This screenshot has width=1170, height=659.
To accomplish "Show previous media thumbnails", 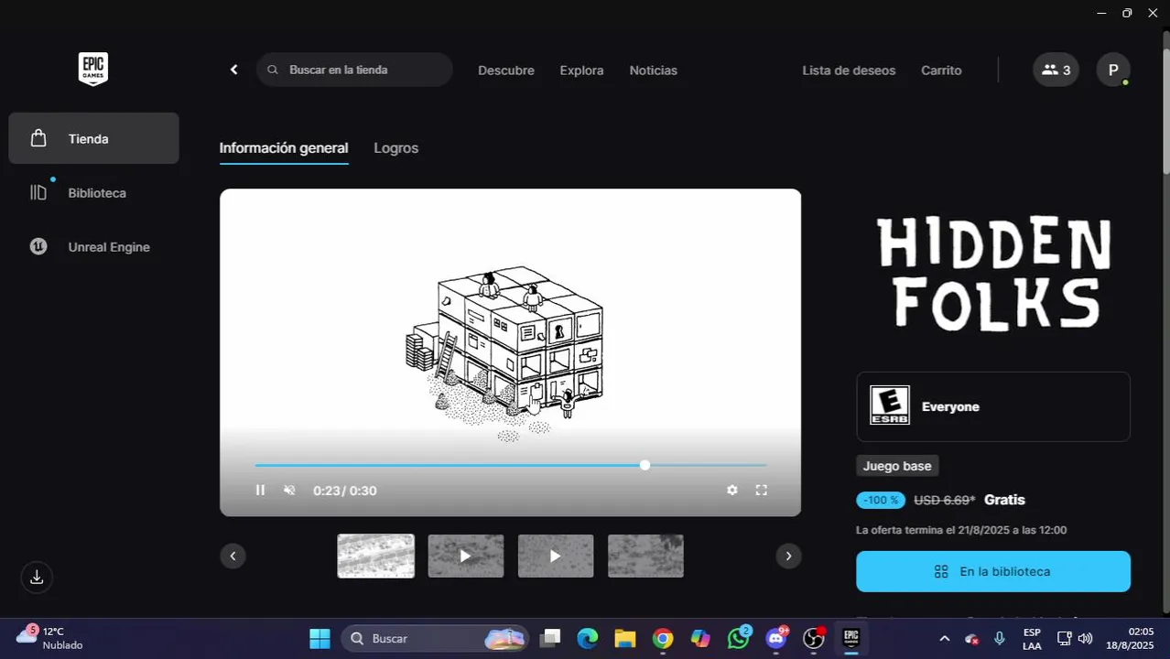I will click(233, 556).
